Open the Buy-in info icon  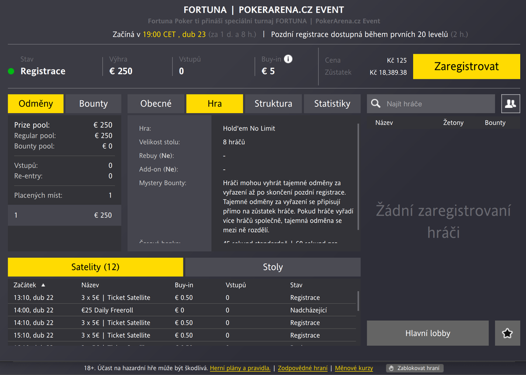tap(288, 59)
